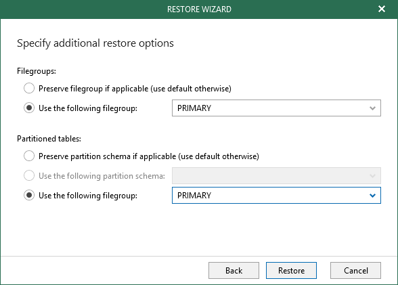398x285 pixels.
Task: Choose 'Use the following partition schema' radio
Action: tap(29, 175)
